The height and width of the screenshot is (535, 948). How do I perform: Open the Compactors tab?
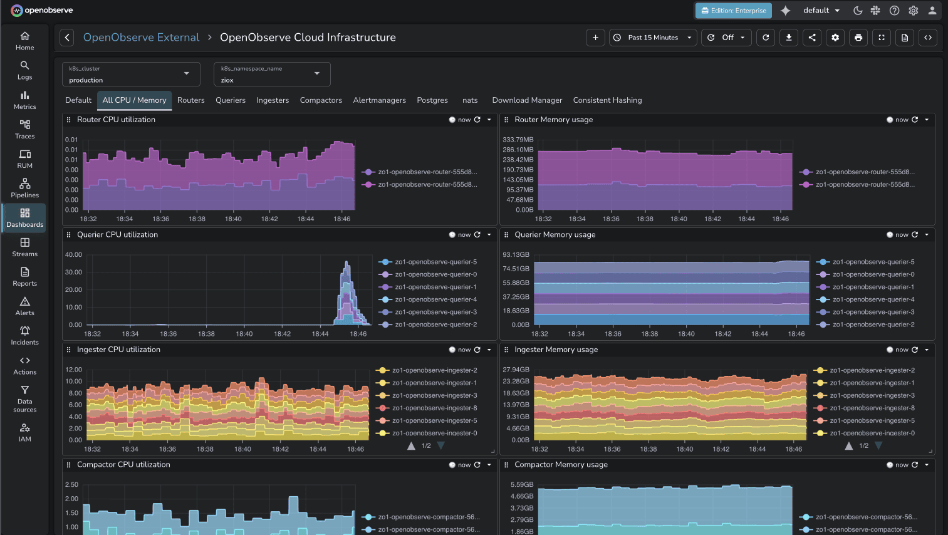pyautogui.click(x=321, y=100)
